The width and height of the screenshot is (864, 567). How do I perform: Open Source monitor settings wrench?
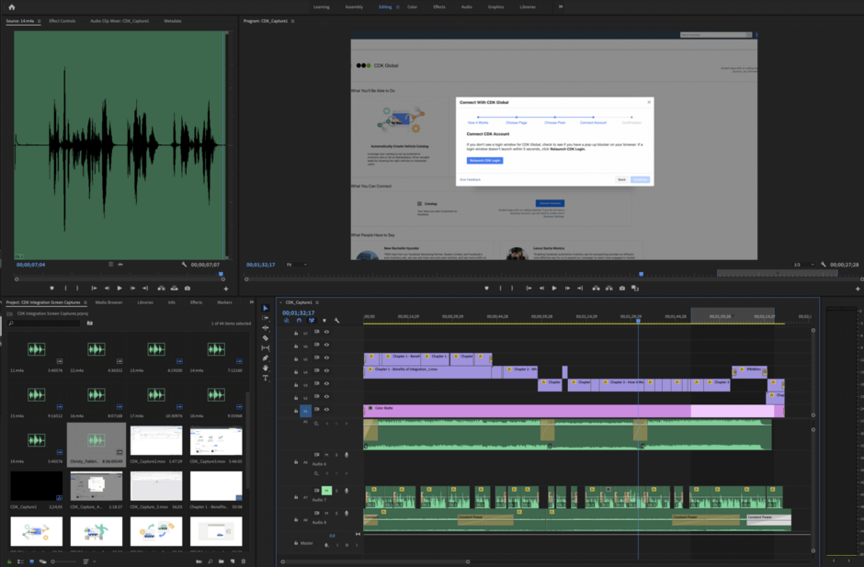184,265
